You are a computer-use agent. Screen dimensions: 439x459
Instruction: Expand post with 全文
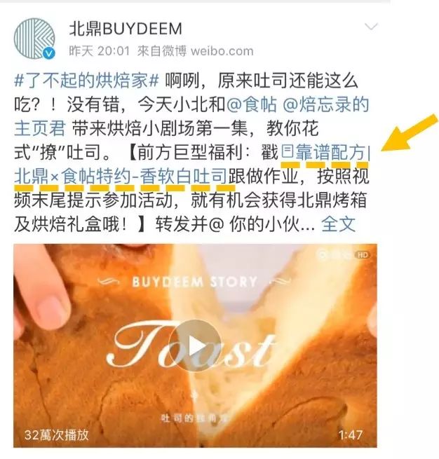(338, 224)
